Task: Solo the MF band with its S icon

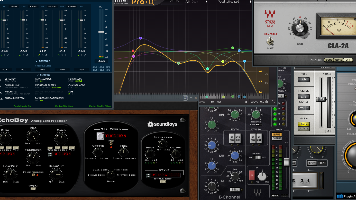Action: [x=42, y=55]
